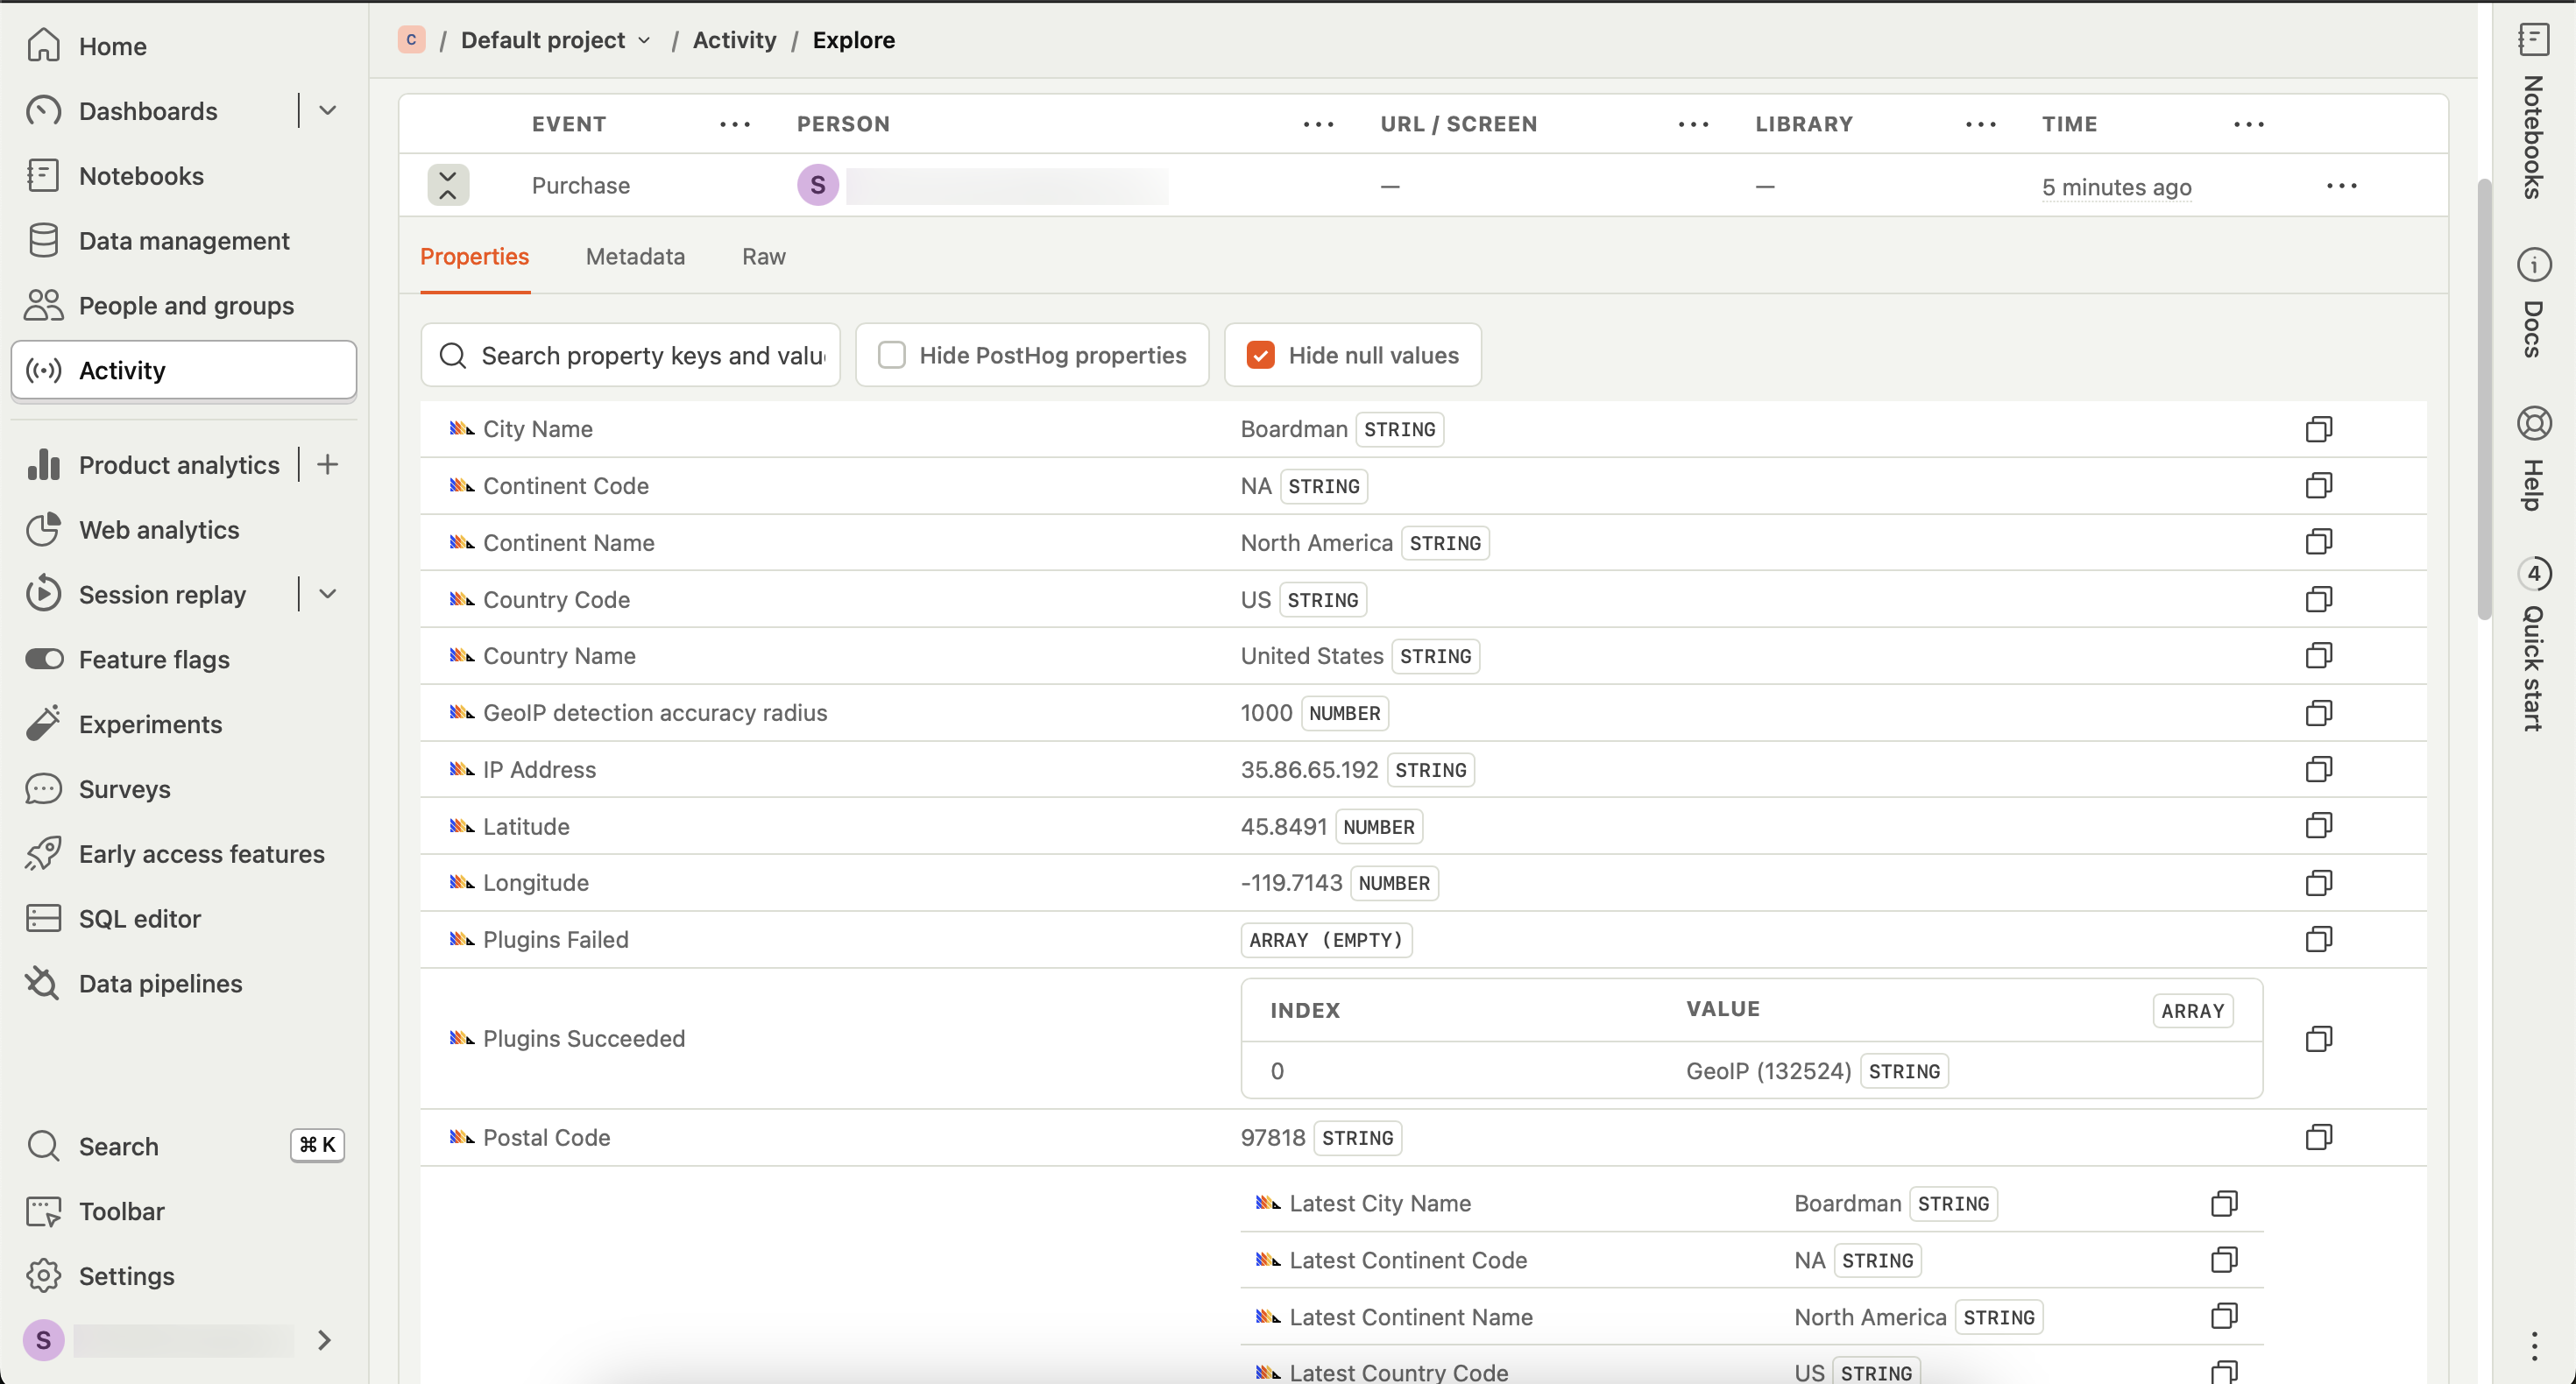The image size is (2576, 1384).
Task: Click the page vertical scrollbar
Action: click(2483, 400)
